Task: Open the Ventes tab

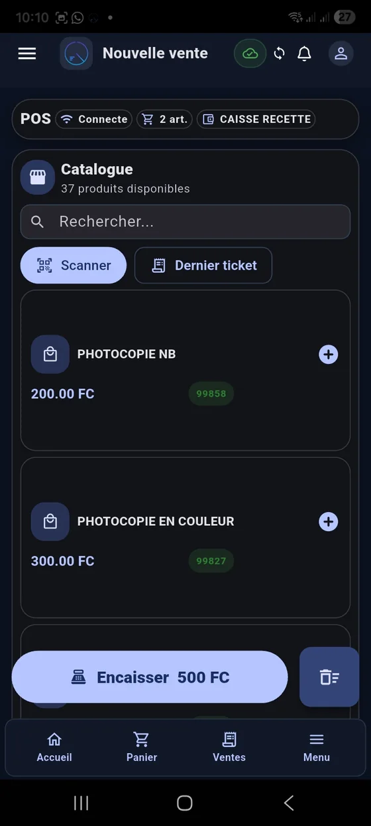Action: pos(229,748)
